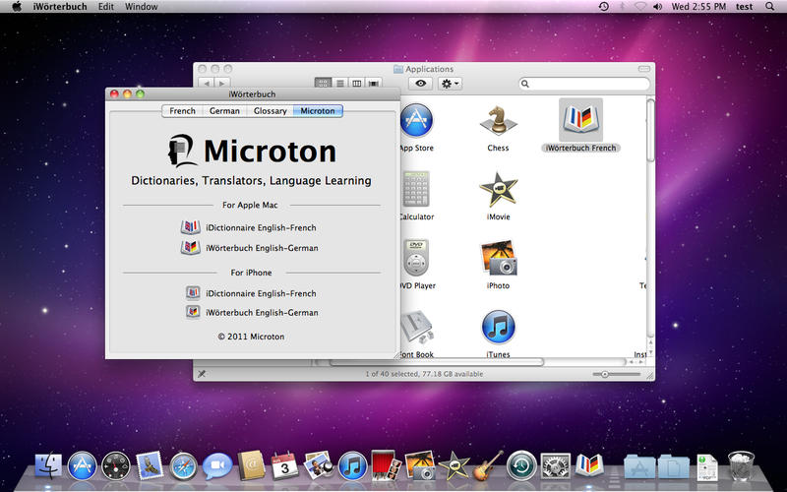Image resolution: width=787 pixels, height=492 pixels.
Task: Switch Finder to Cover Flow view
Action: pyautogui.click(x=373, y=84)
